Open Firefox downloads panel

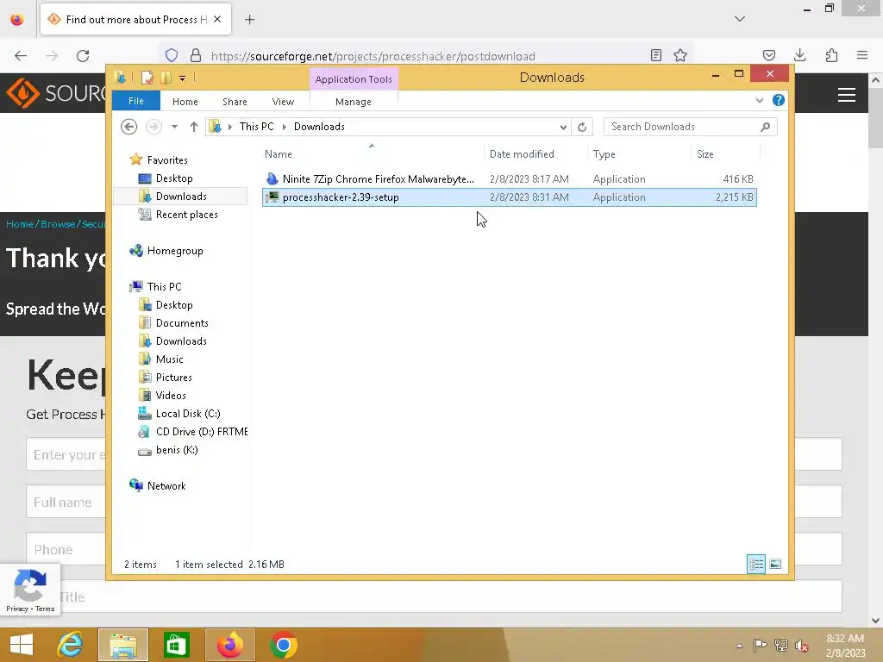click(799, 55)
